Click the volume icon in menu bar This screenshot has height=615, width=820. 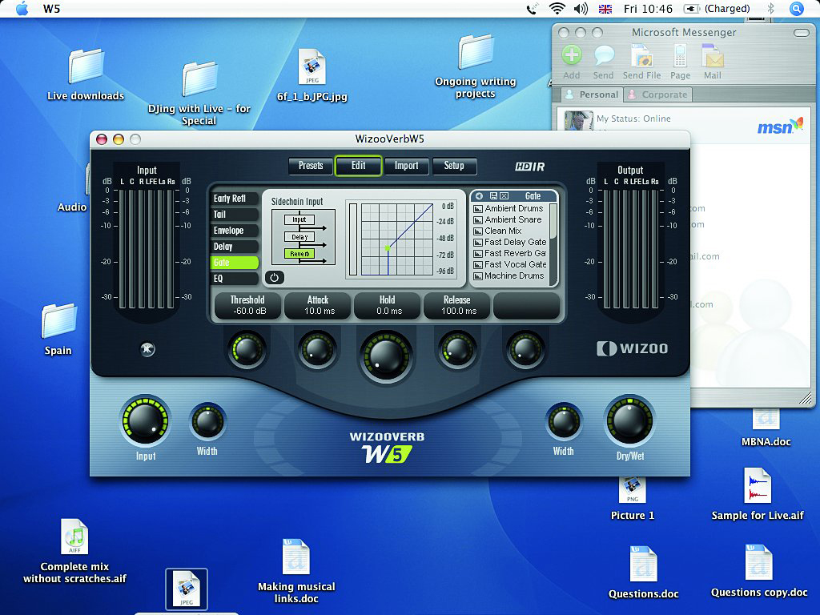click(581, 9)
